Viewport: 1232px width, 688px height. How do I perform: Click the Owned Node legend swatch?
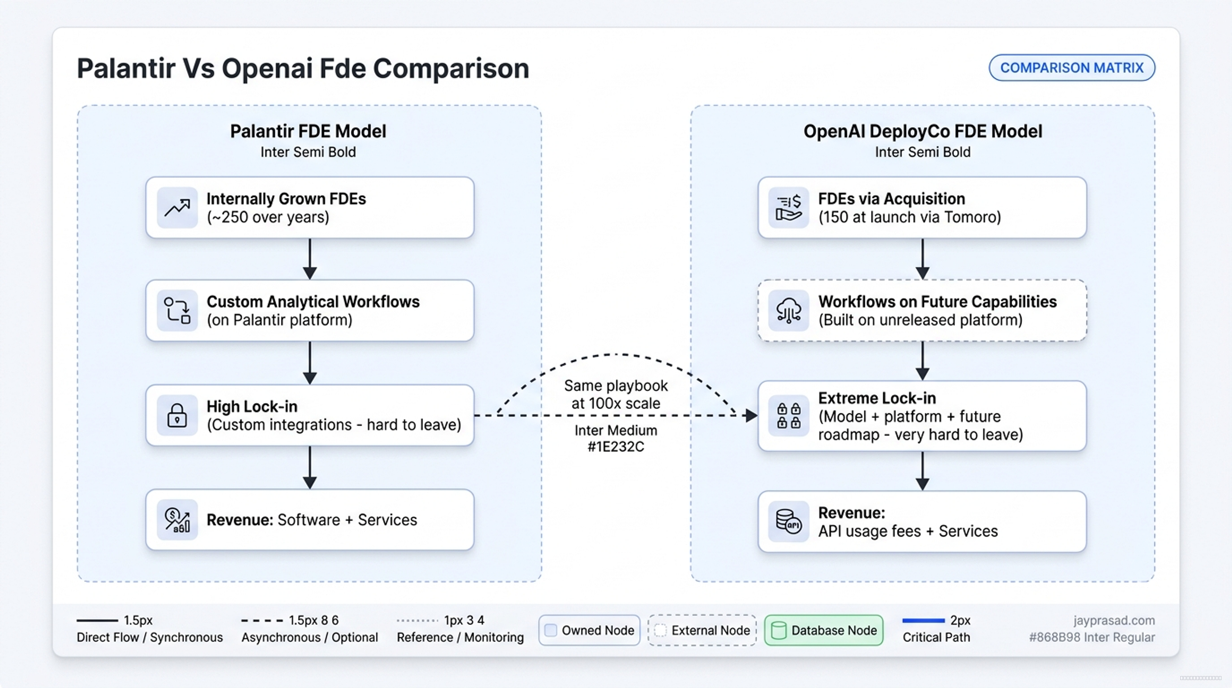[x=551, y=630]
